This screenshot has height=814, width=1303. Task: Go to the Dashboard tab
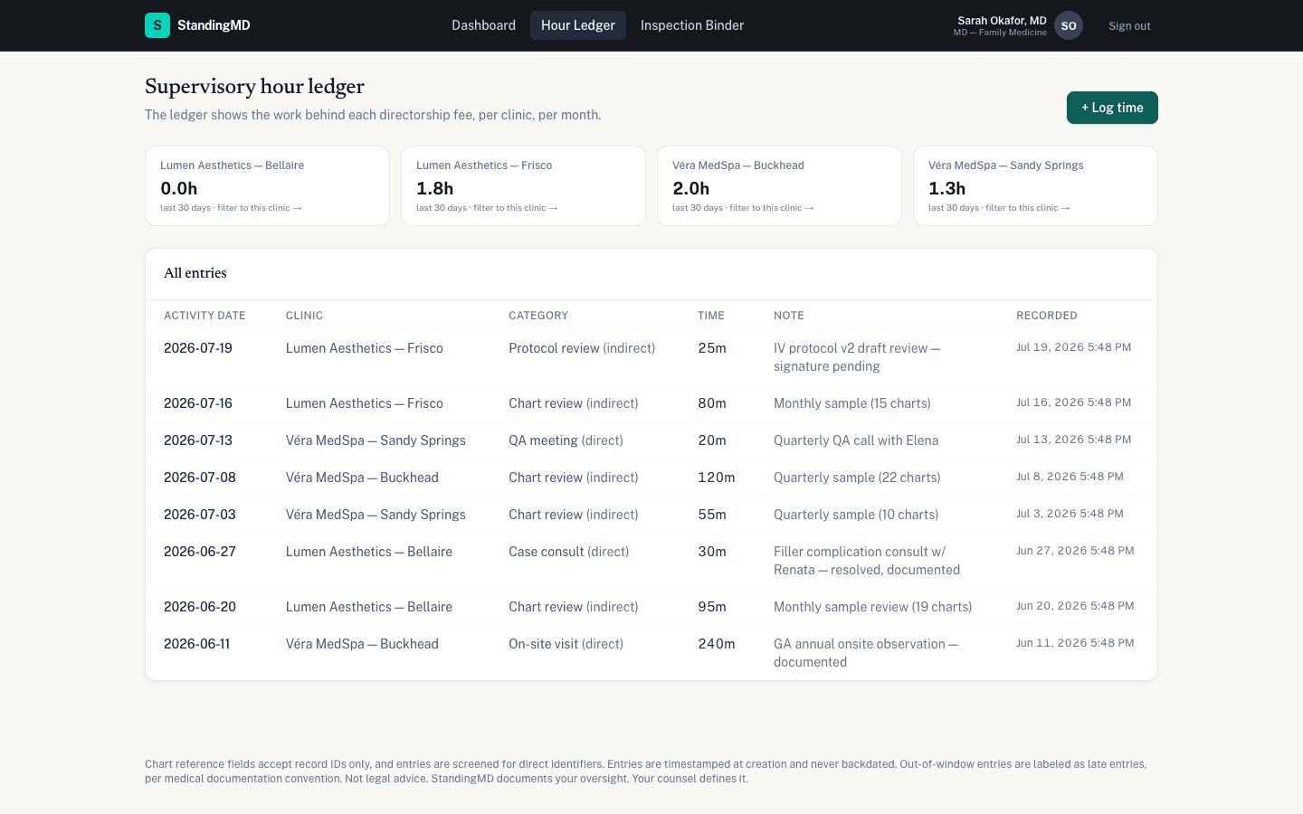(483, 25)
